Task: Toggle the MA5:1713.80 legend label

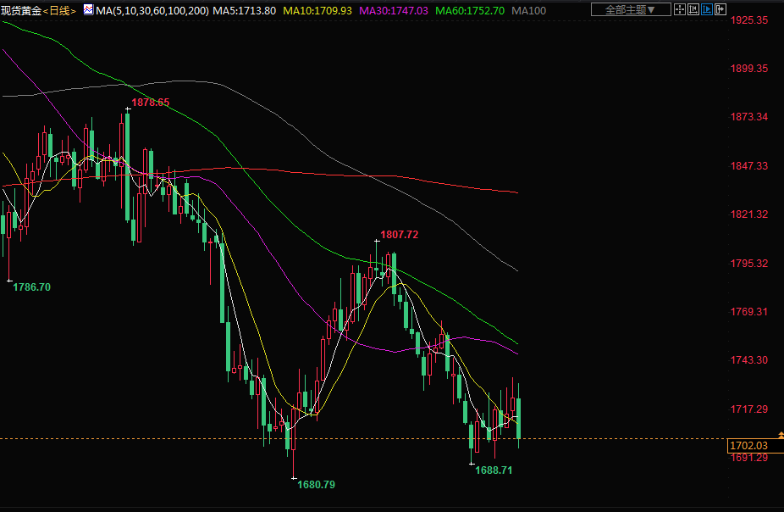Action: [245, 10]
